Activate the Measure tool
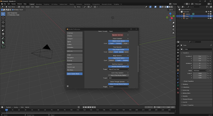Viewport: 213px width, 116px height. pyautogui.click(x=3, y=42)
